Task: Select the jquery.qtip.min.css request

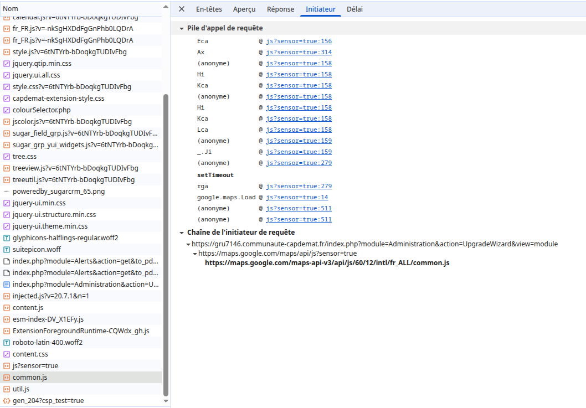Action: [x=81, y=64]
